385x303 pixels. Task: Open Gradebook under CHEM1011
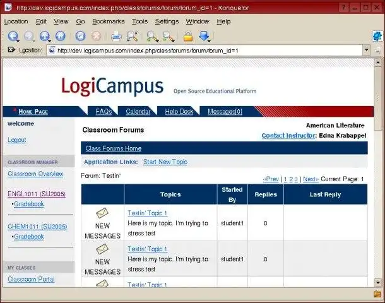click(29, 237)
